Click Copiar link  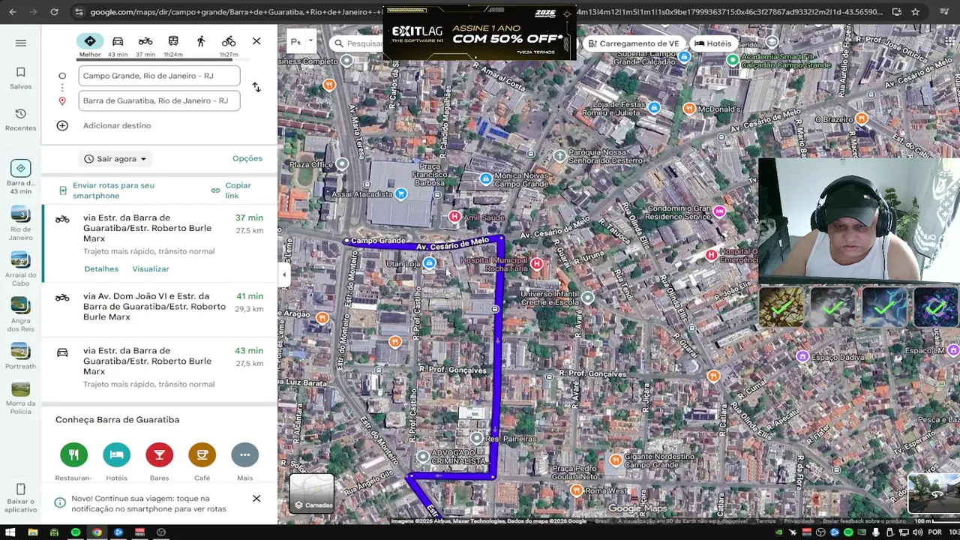pos(232,190)
